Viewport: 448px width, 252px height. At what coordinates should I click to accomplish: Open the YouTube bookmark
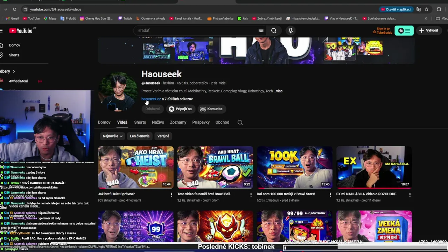point(31,19)
